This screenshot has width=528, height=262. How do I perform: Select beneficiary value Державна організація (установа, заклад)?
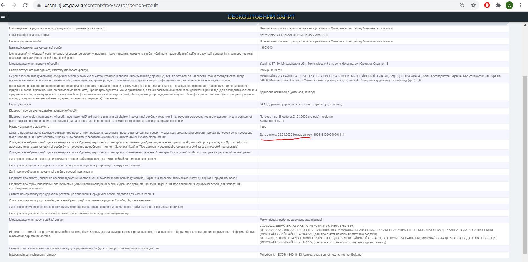pyautogui.click(x=287, y=92)
